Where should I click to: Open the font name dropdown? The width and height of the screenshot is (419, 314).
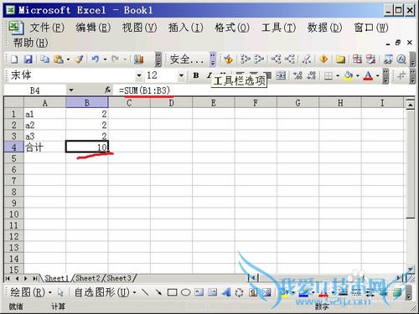click(139, 75)
